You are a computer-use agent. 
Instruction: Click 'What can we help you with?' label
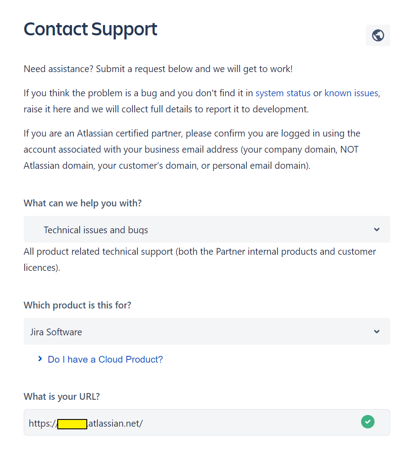(82, 203)
